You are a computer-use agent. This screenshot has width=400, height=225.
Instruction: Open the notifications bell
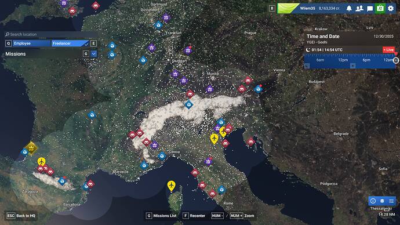pyautogui.click(x=349, y=9)
